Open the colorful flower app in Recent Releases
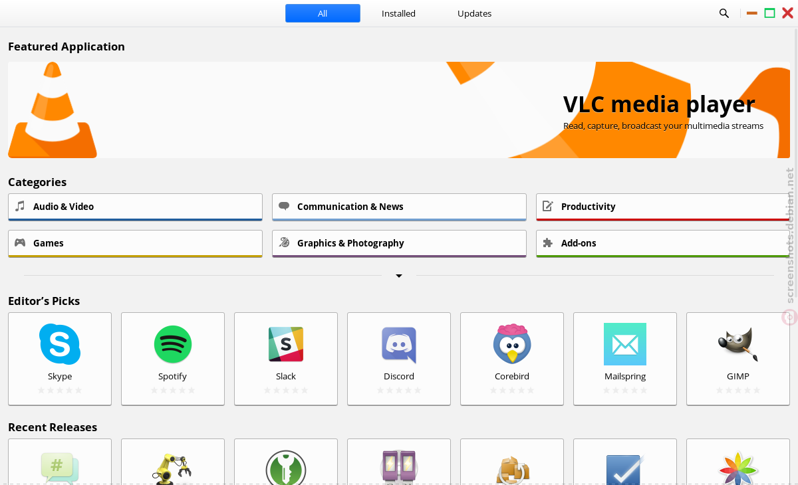 tap(738, 468)
